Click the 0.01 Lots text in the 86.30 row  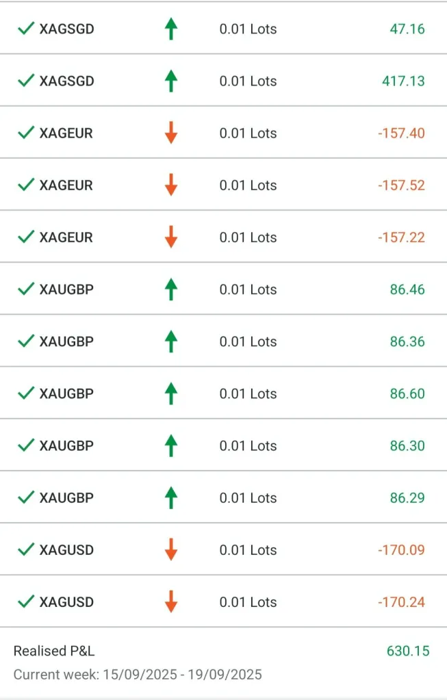click(x=248, y=445)
